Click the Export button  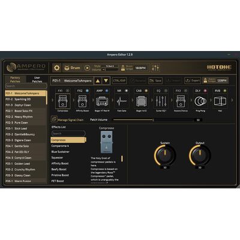click(x=193, y=80)
